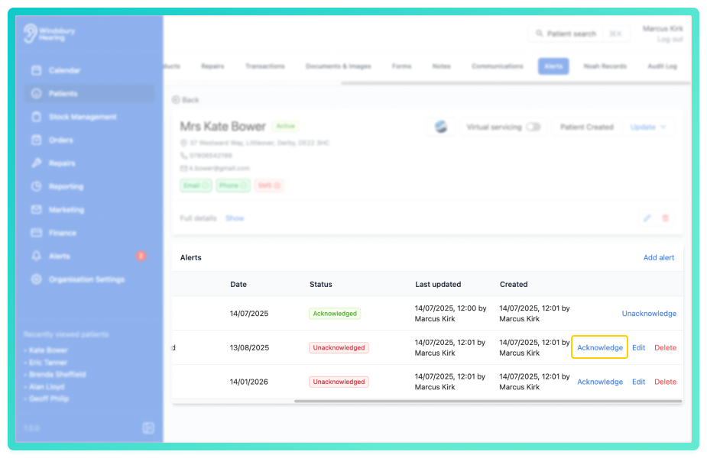Open Documents & Images tab

pos(339,66)
